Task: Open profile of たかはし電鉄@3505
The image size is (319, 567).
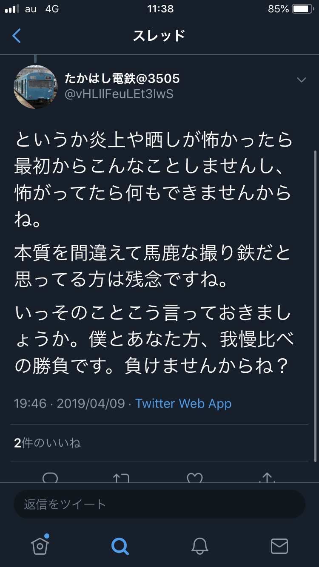Action: point(122,79)
